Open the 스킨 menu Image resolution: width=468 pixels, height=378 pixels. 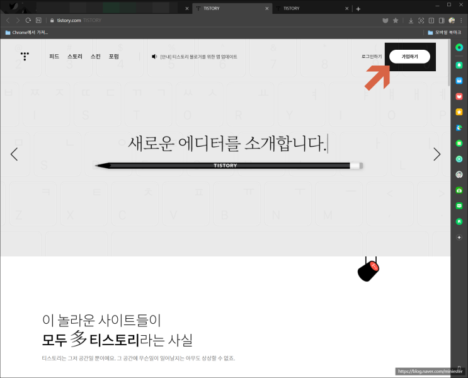point(96,57)
